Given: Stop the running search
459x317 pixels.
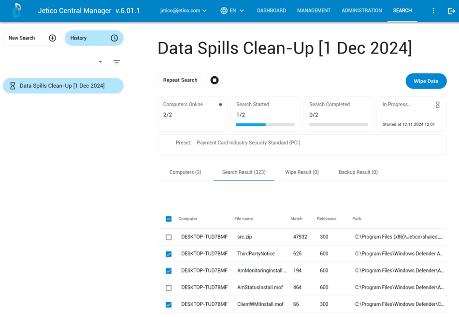Looking at the screenshot, I should click(215, 80).
